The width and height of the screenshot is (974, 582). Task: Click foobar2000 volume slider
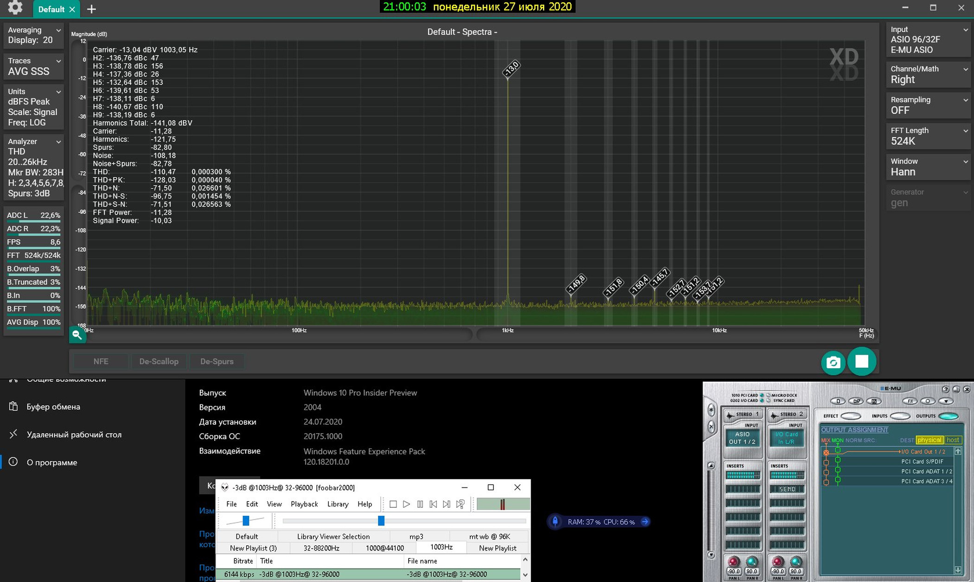(246, 521)
